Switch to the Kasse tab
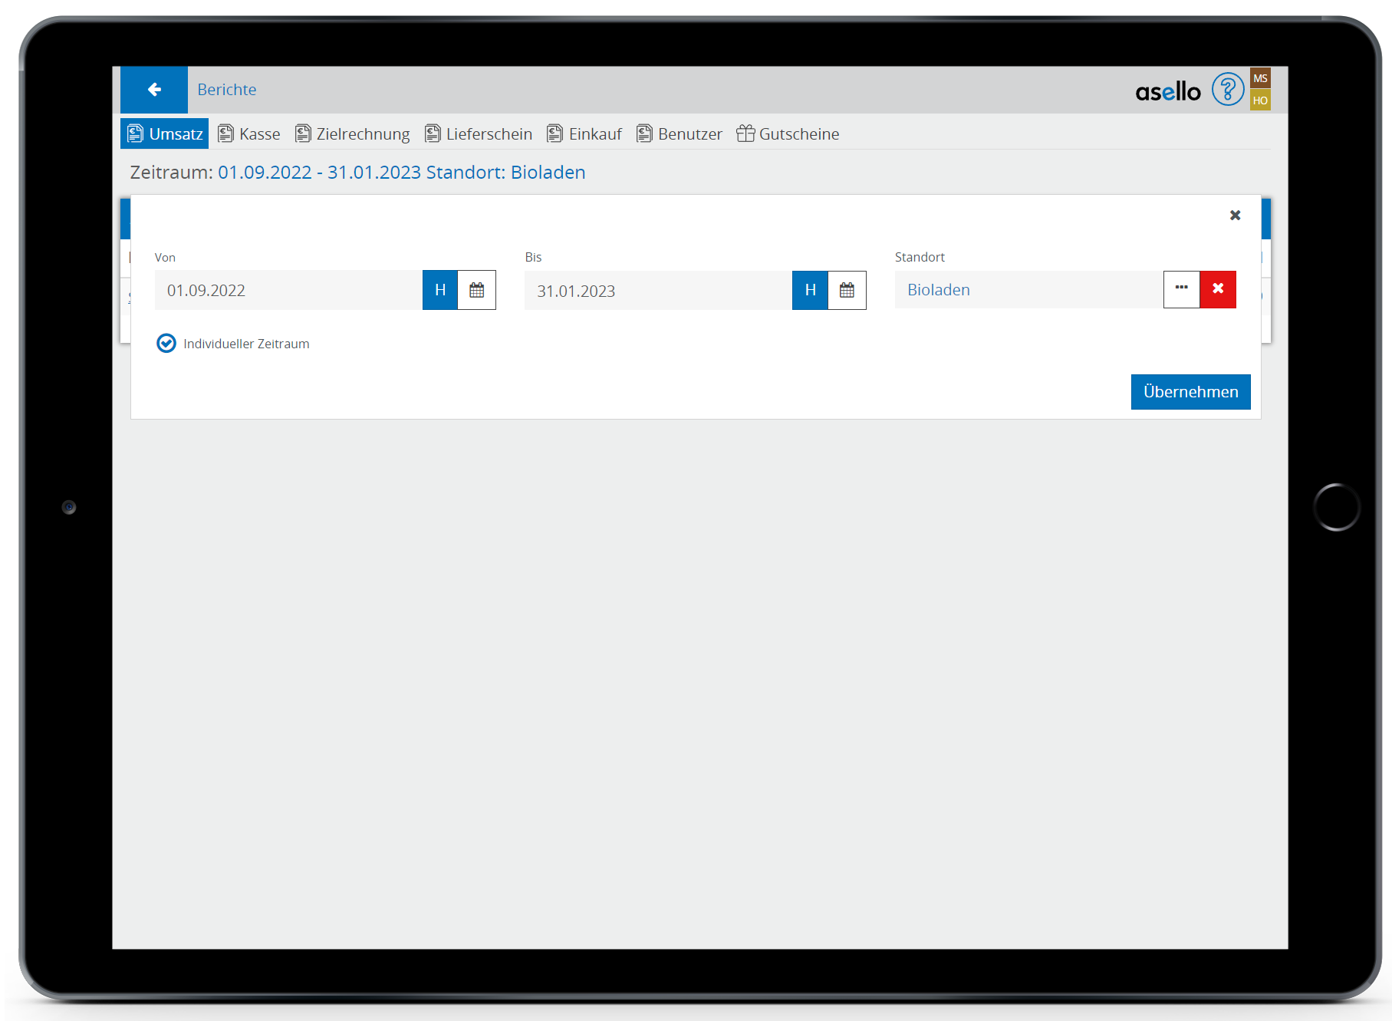The image size is (1392, 1021). (x=249, y=134)
